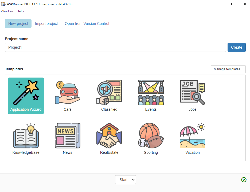The height and width of the screenshot is (192, 250).
Task: Open the Window menu
Action: (x=7, y=11)
